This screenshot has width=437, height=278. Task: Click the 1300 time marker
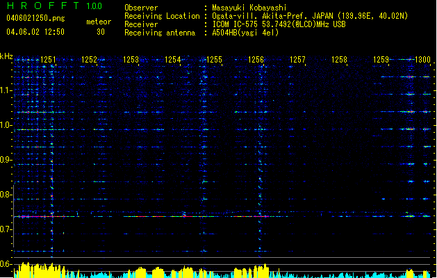(x=423, y=60)
